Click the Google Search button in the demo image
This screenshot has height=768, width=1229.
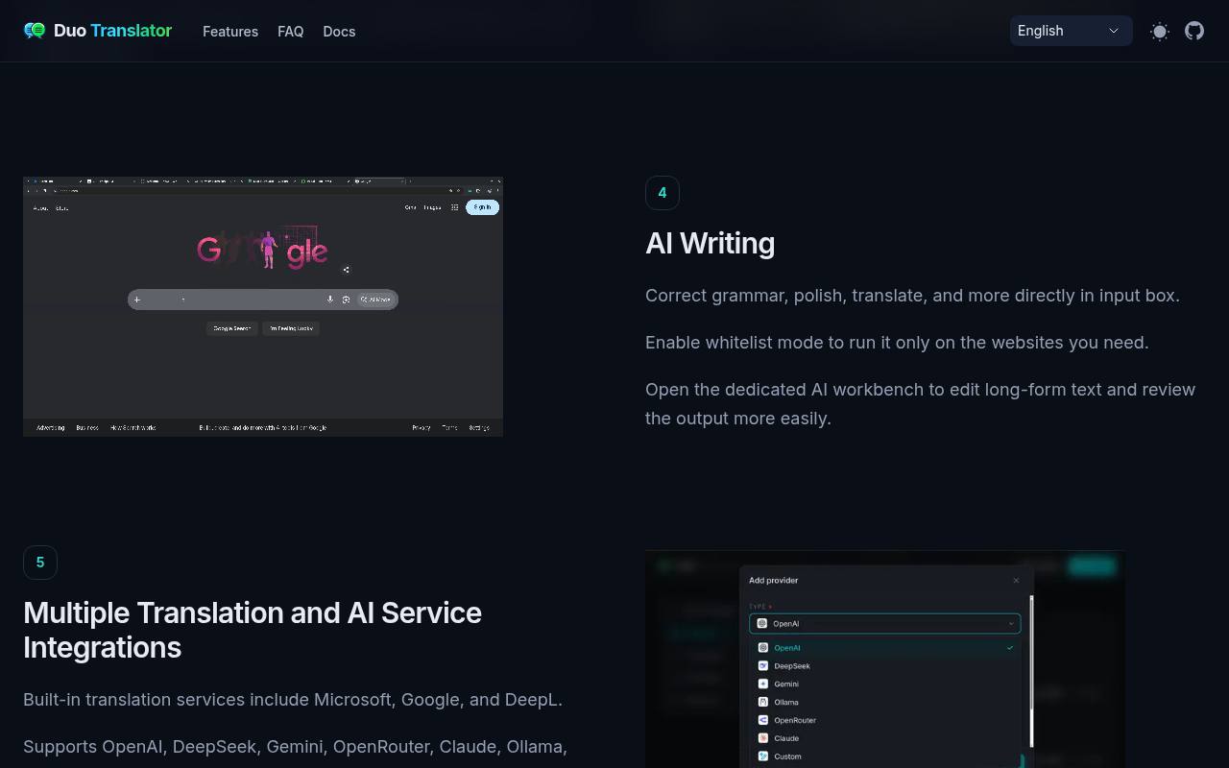[x=231, y=328]
